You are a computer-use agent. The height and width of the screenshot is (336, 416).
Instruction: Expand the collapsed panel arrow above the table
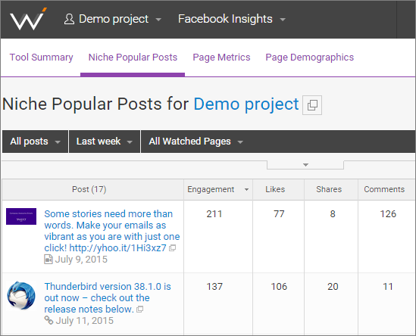click(305, 165)
